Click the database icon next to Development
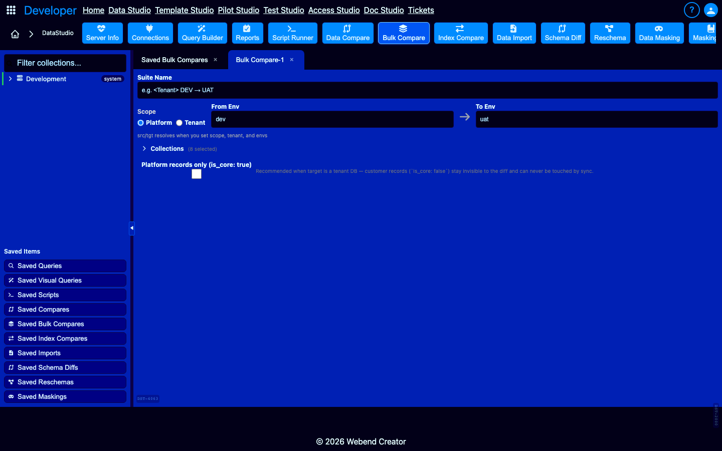Viewport: 722px width, 451px height. pos(20,78)
